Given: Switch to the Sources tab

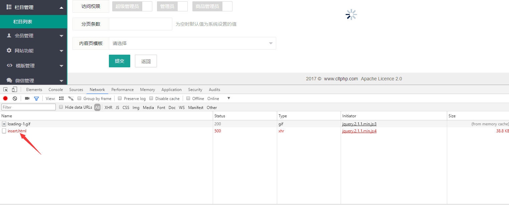Looking at the screenshot, I should coord(76,90).
